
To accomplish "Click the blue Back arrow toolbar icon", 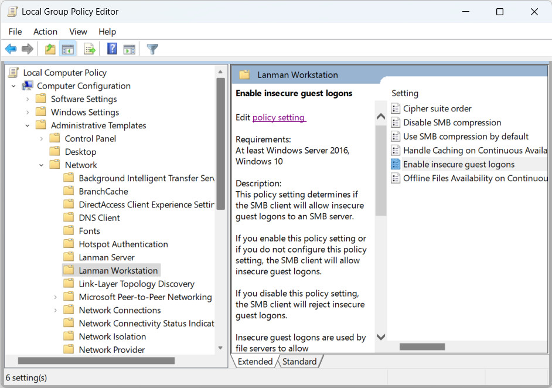I will point(11,49).
